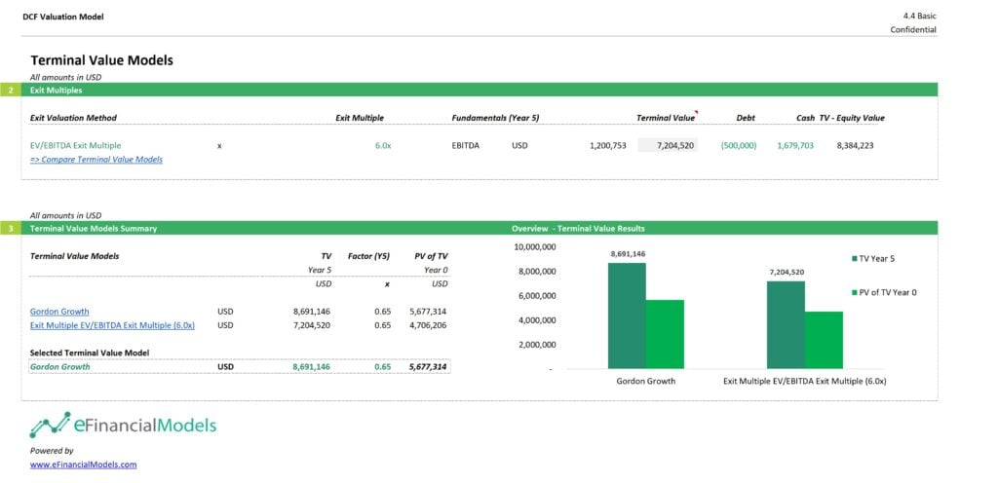This screenshot has width=998, height=483.
Task: Open Exit Multiple EV/EBITDA Exit Multiple (6.0x) link
Action: [112, 325]
